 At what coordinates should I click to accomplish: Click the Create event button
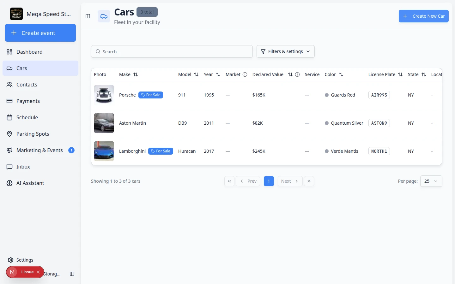coord(40,33)
